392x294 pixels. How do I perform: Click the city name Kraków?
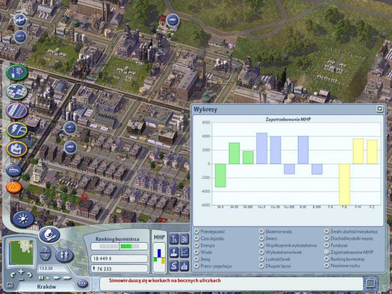47,286
